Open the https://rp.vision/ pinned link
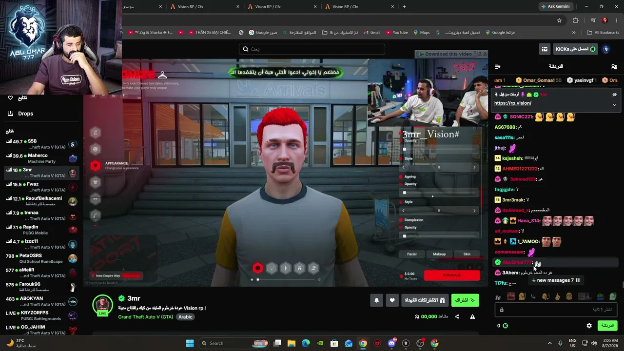Viewport: 624px width, 351px height. [x=512, y=103]
